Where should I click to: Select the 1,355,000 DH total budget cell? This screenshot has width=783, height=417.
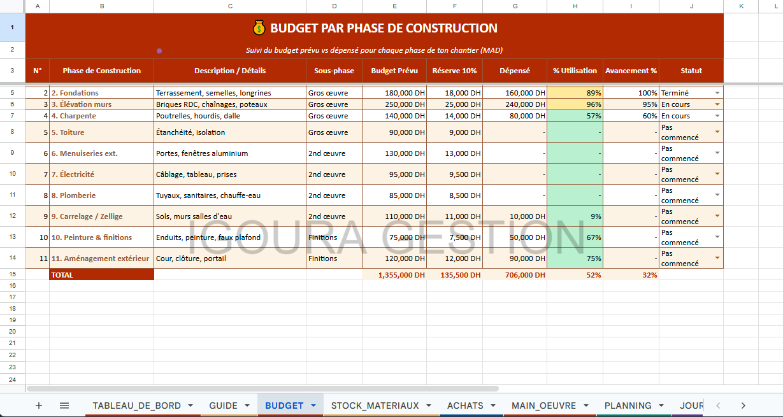394,274
